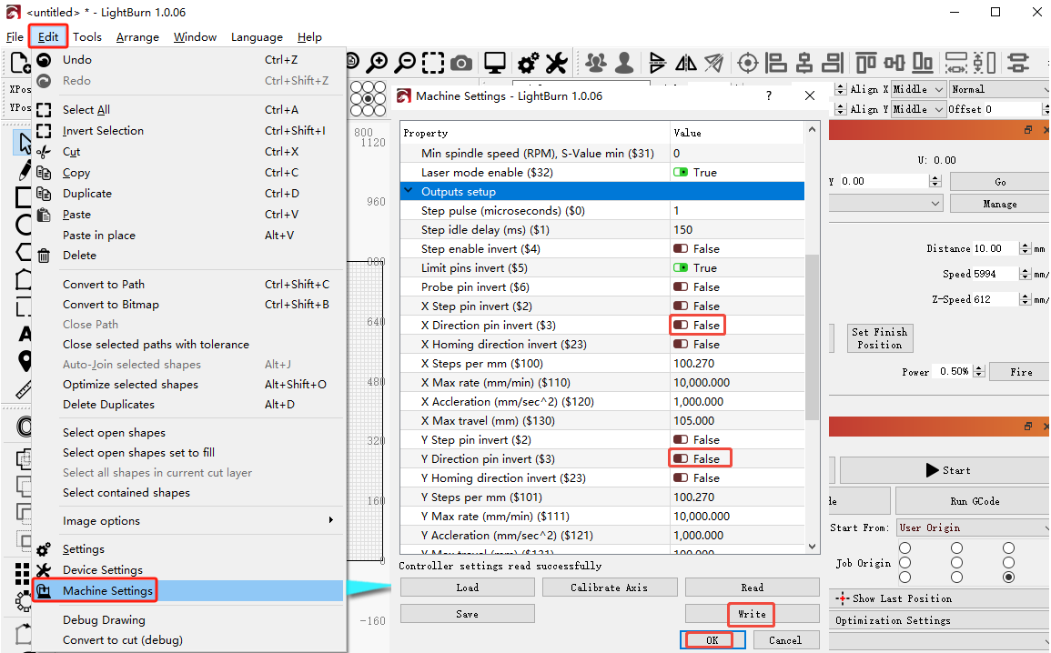Click the Read button
The width and height of the screenshot is (1051, 653).
coord(752,588)
